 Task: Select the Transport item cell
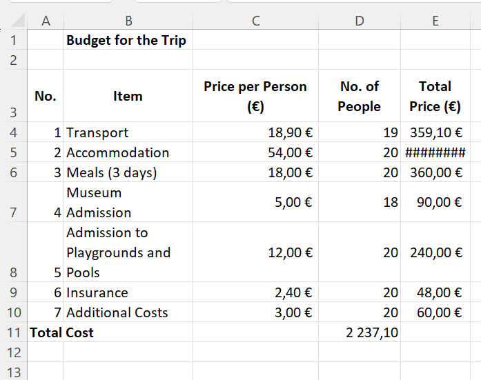pos(128,133)
